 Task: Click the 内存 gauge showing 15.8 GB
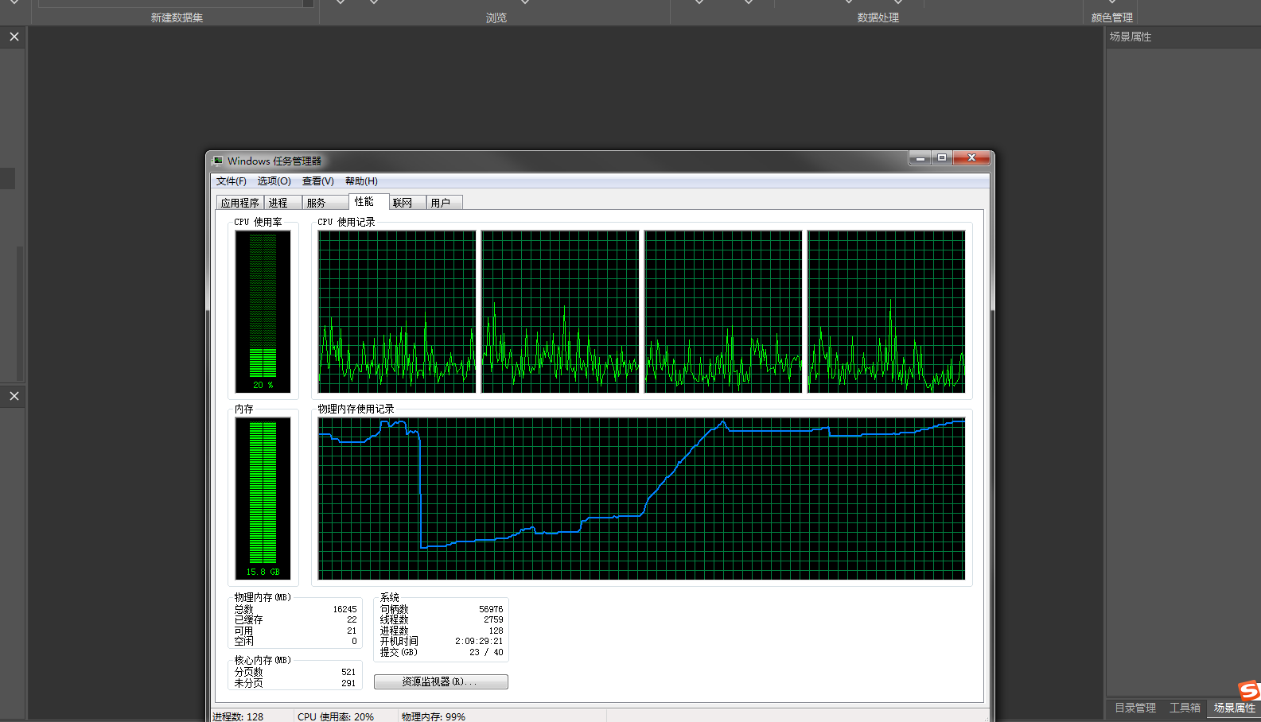pyautogui.click(x=263, y=498)
